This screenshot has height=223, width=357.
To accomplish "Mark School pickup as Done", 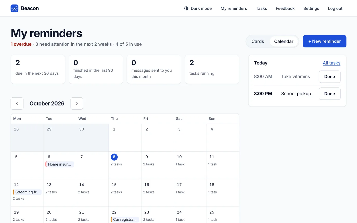I will [329, 94].
